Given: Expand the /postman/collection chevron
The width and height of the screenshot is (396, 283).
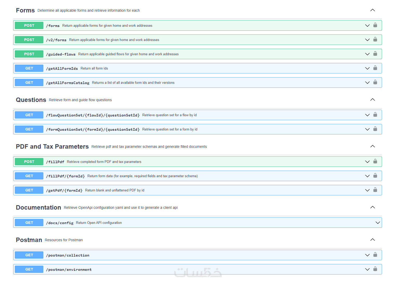Looking at the screenshot, I should point(367,255).
